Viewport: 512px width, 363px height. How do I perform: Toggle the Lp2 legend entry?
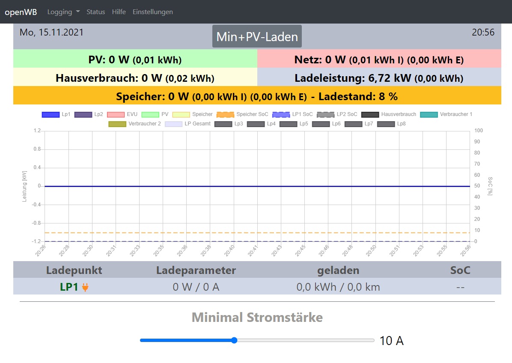tap(83, 115)
